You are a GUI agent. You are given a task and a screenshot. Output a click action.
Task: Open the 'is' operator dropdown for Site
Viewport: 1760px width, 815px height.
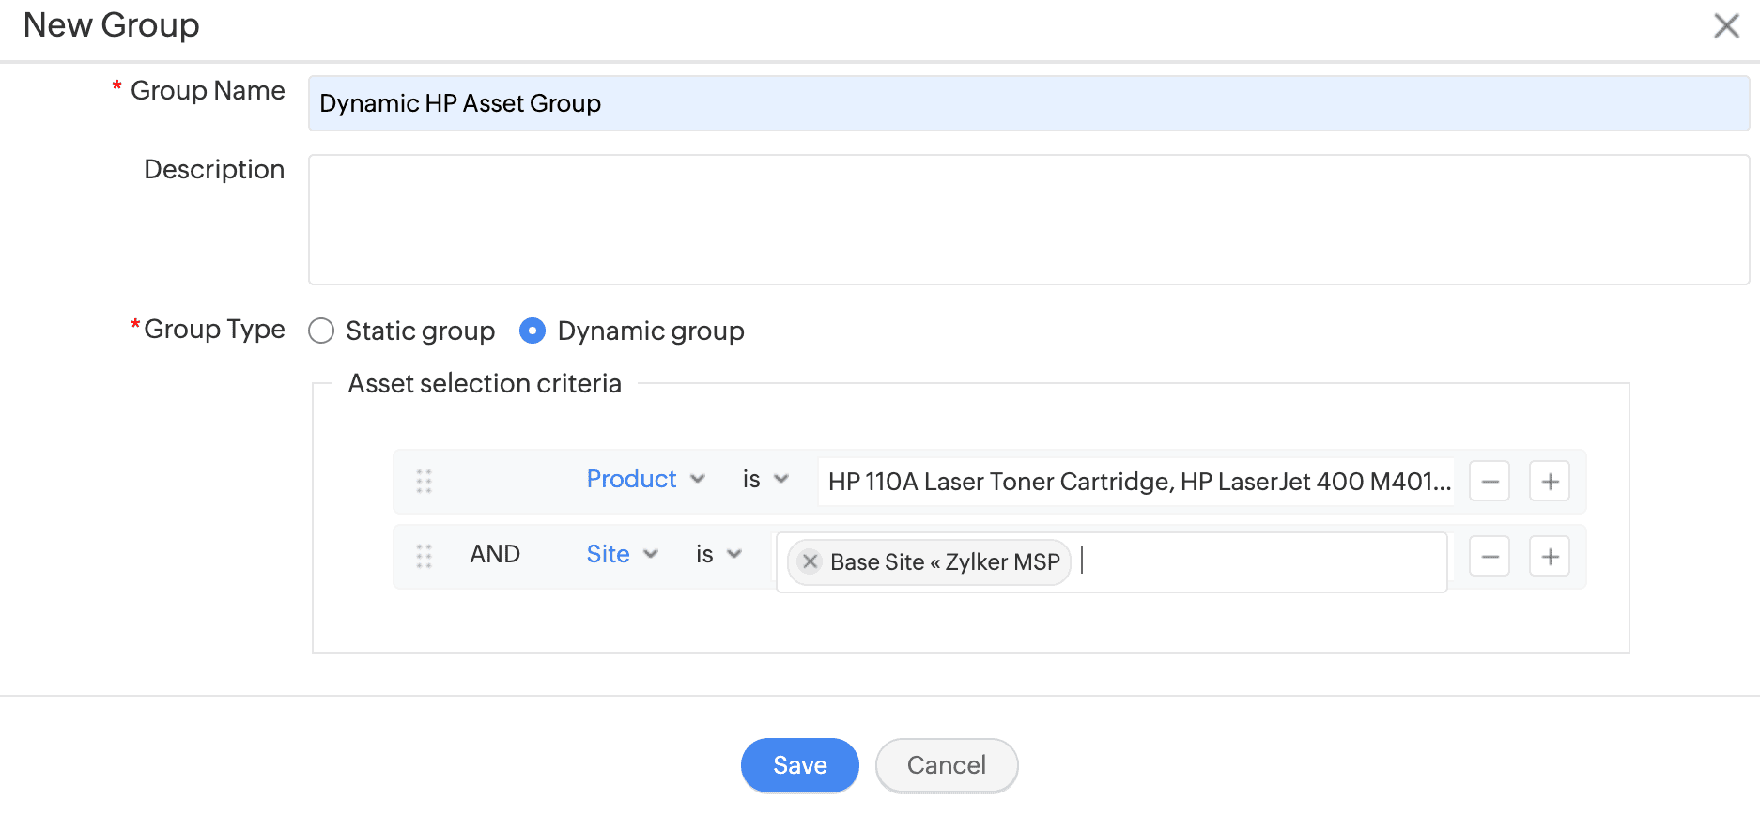point(718,555)
